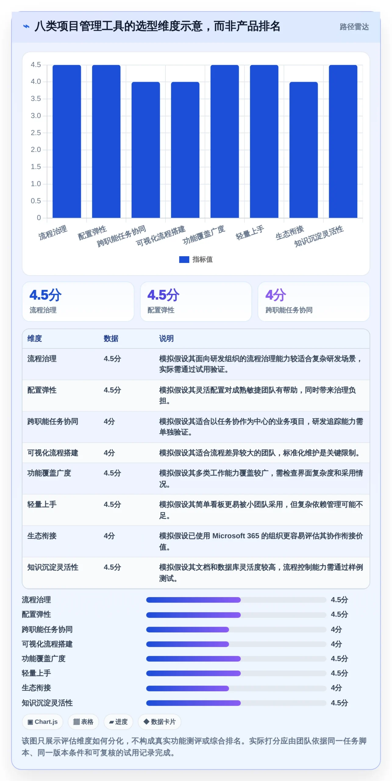Select 知识沉淀灵活性 cell in the table
Image resolution: width=392 pixels, height=781 pixels.
(x=53, y=567)
